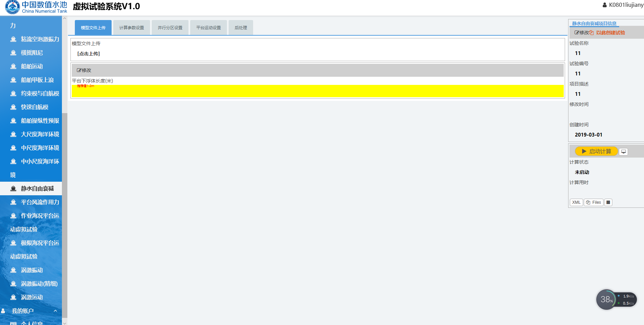
Task: Click 以此创建试验 link
Action: 610,33
